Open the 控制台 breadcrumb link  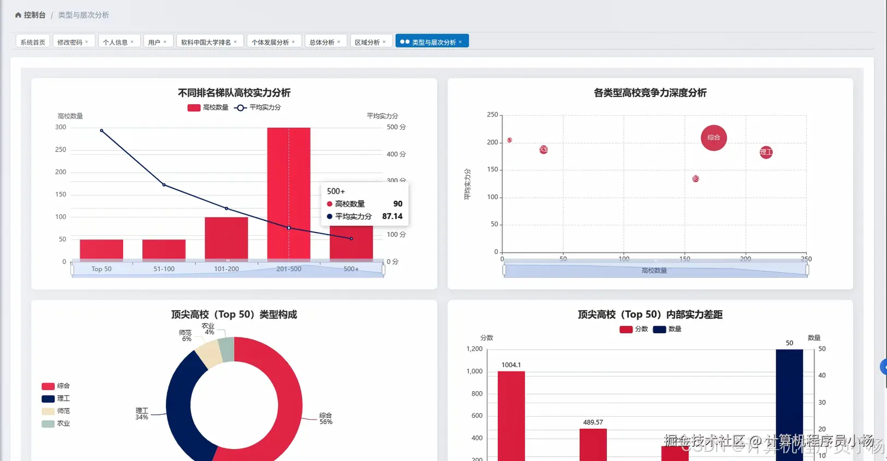pos(34,15)
